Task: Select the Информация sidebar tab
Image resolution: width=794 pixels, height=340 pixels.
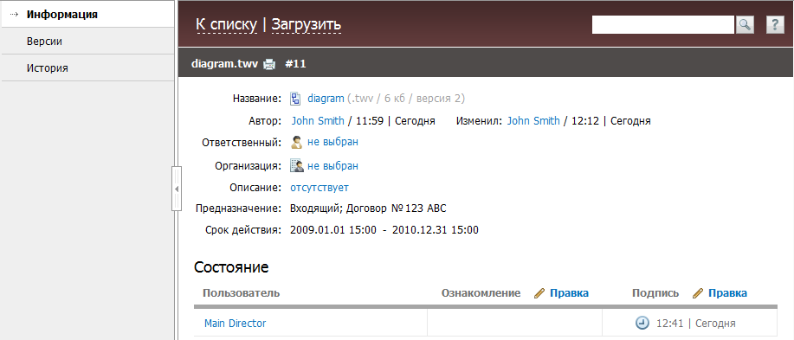Action: pyautogui.click(x=87, y=14)
